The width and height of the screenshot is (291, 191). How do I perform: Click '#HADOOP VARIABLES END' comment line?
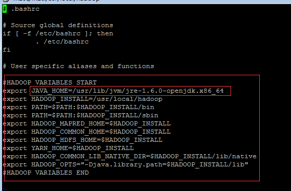46,173
